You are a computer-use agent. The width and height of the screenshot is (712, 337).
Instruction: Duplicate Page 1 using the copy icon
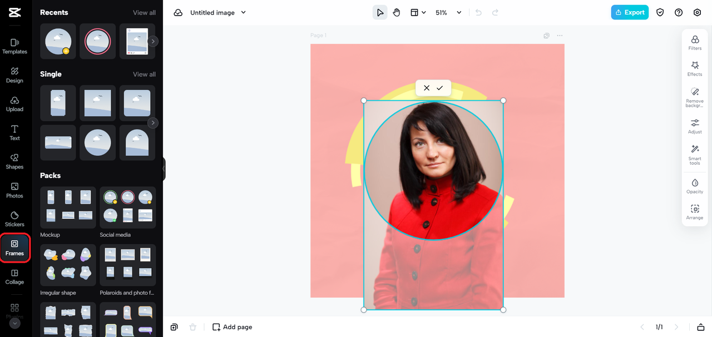click(x=547, y=36)
